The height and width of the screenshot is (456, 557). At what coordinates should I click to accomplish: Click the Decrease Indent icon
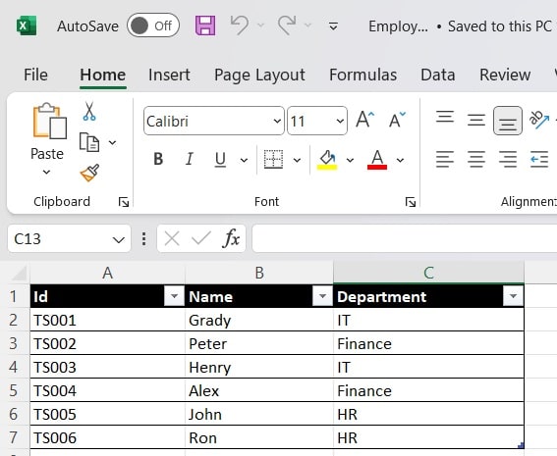click(x=539, y=159)
